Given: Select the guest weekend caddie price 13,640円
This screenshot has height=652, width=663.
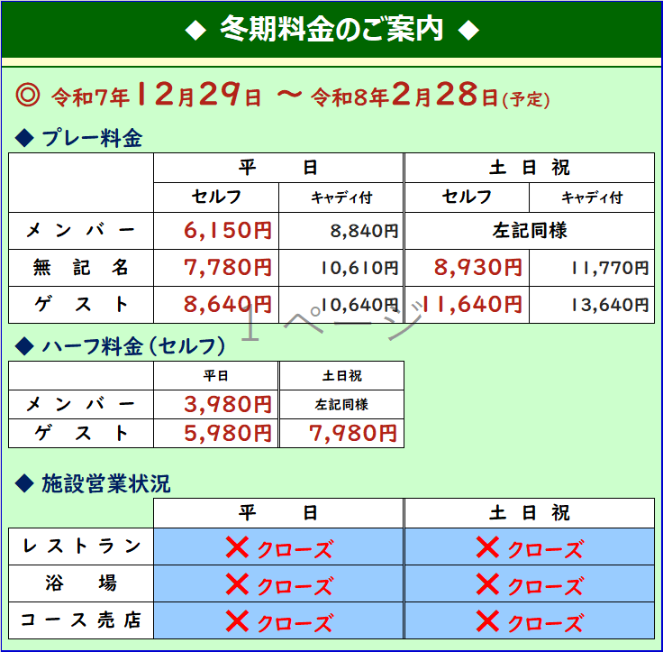Looking at the screenshot, I should point(609,305).
